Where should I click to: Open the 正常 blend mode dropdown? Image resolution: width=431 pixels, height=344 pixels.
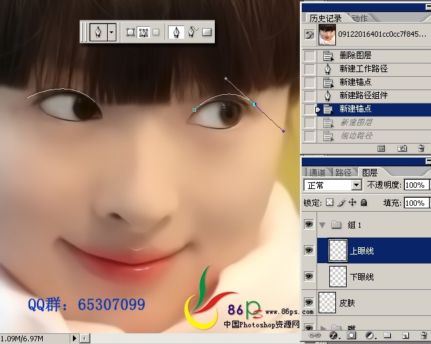tap(356, 185)
